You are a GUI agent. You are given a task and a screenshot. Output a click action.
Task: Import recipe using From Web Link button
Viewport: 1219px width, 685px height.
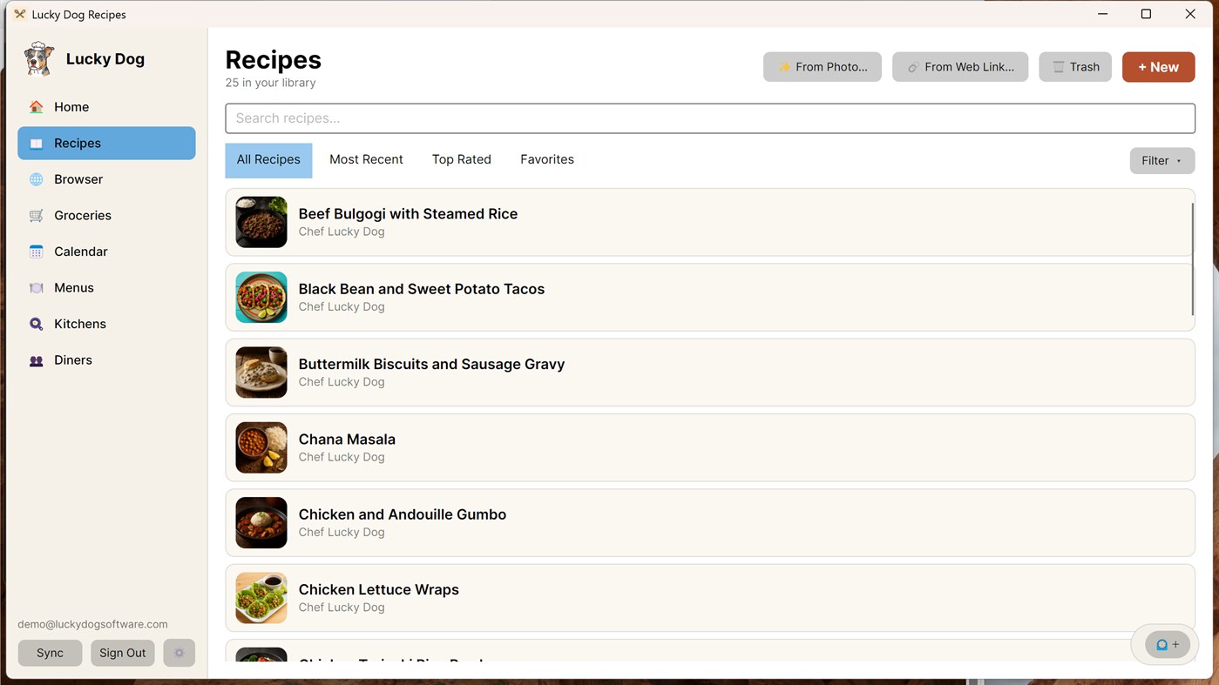[960, 67]
